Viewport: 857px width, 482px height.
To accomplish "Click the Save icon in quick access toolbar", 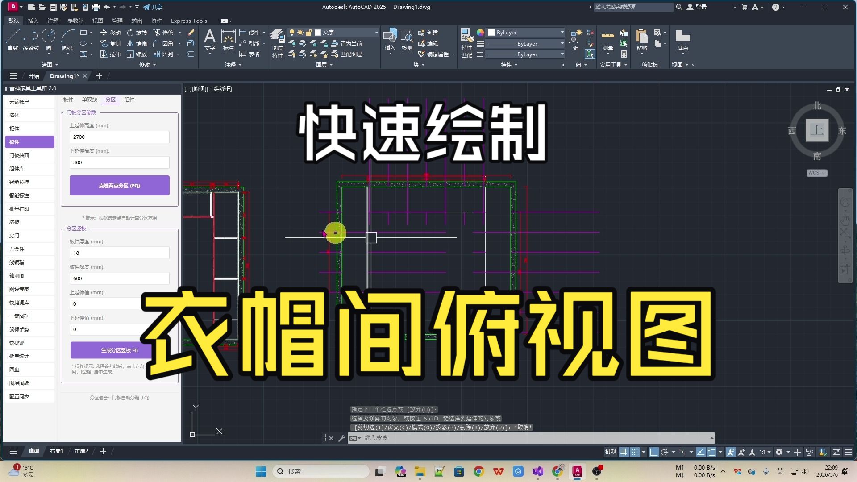I will [x=53, y=7].
